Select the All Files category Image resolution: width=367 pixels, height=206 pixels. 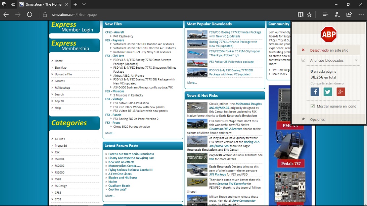tap(60, 139)
